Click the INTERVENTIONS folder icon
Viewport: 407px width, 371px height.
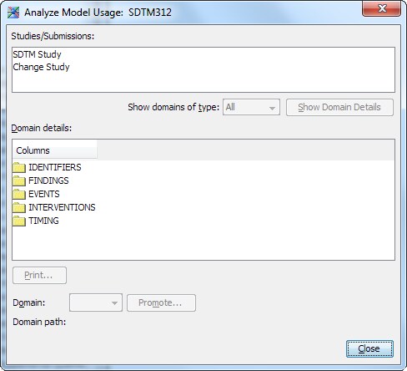19,207
